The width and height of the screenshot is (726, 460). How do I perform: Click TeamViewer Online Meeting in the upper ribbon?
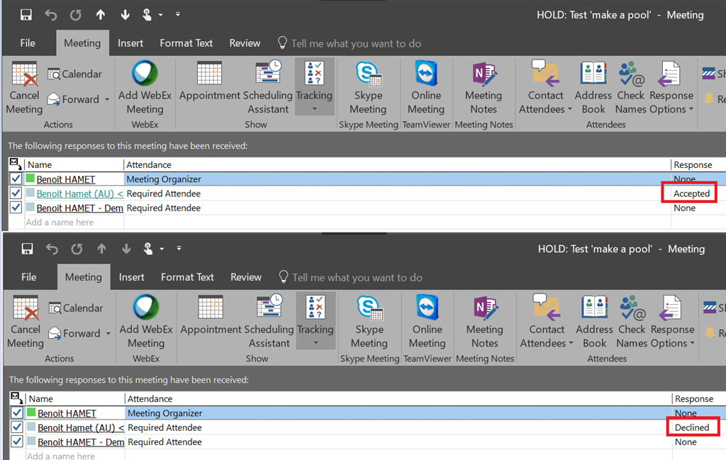pos(426,87)
